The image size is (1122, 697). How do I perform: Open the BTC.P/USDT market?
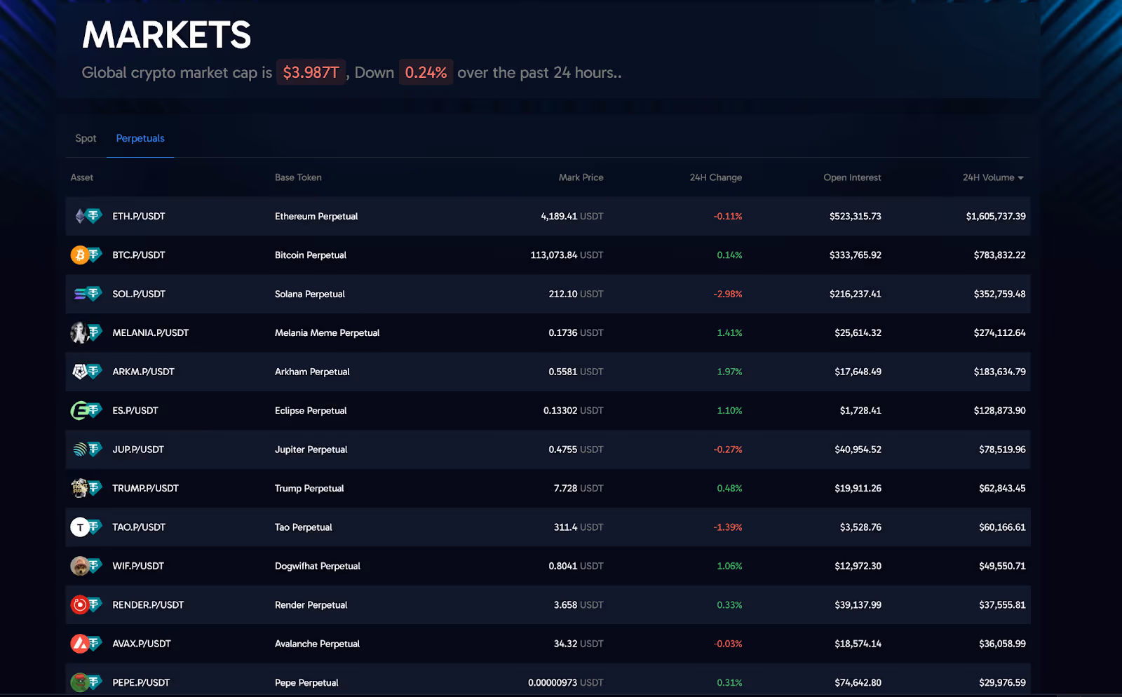coord(139,255)
